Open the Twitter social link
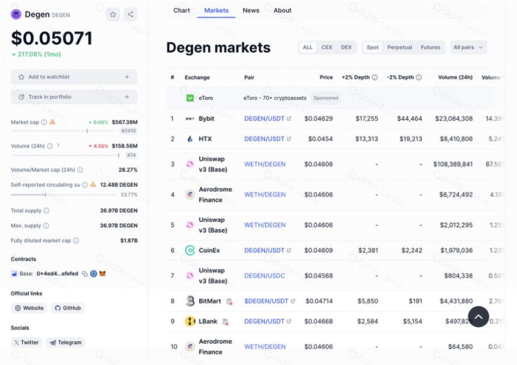The width and height of the screenshot is (517, 365). point(26,343)
